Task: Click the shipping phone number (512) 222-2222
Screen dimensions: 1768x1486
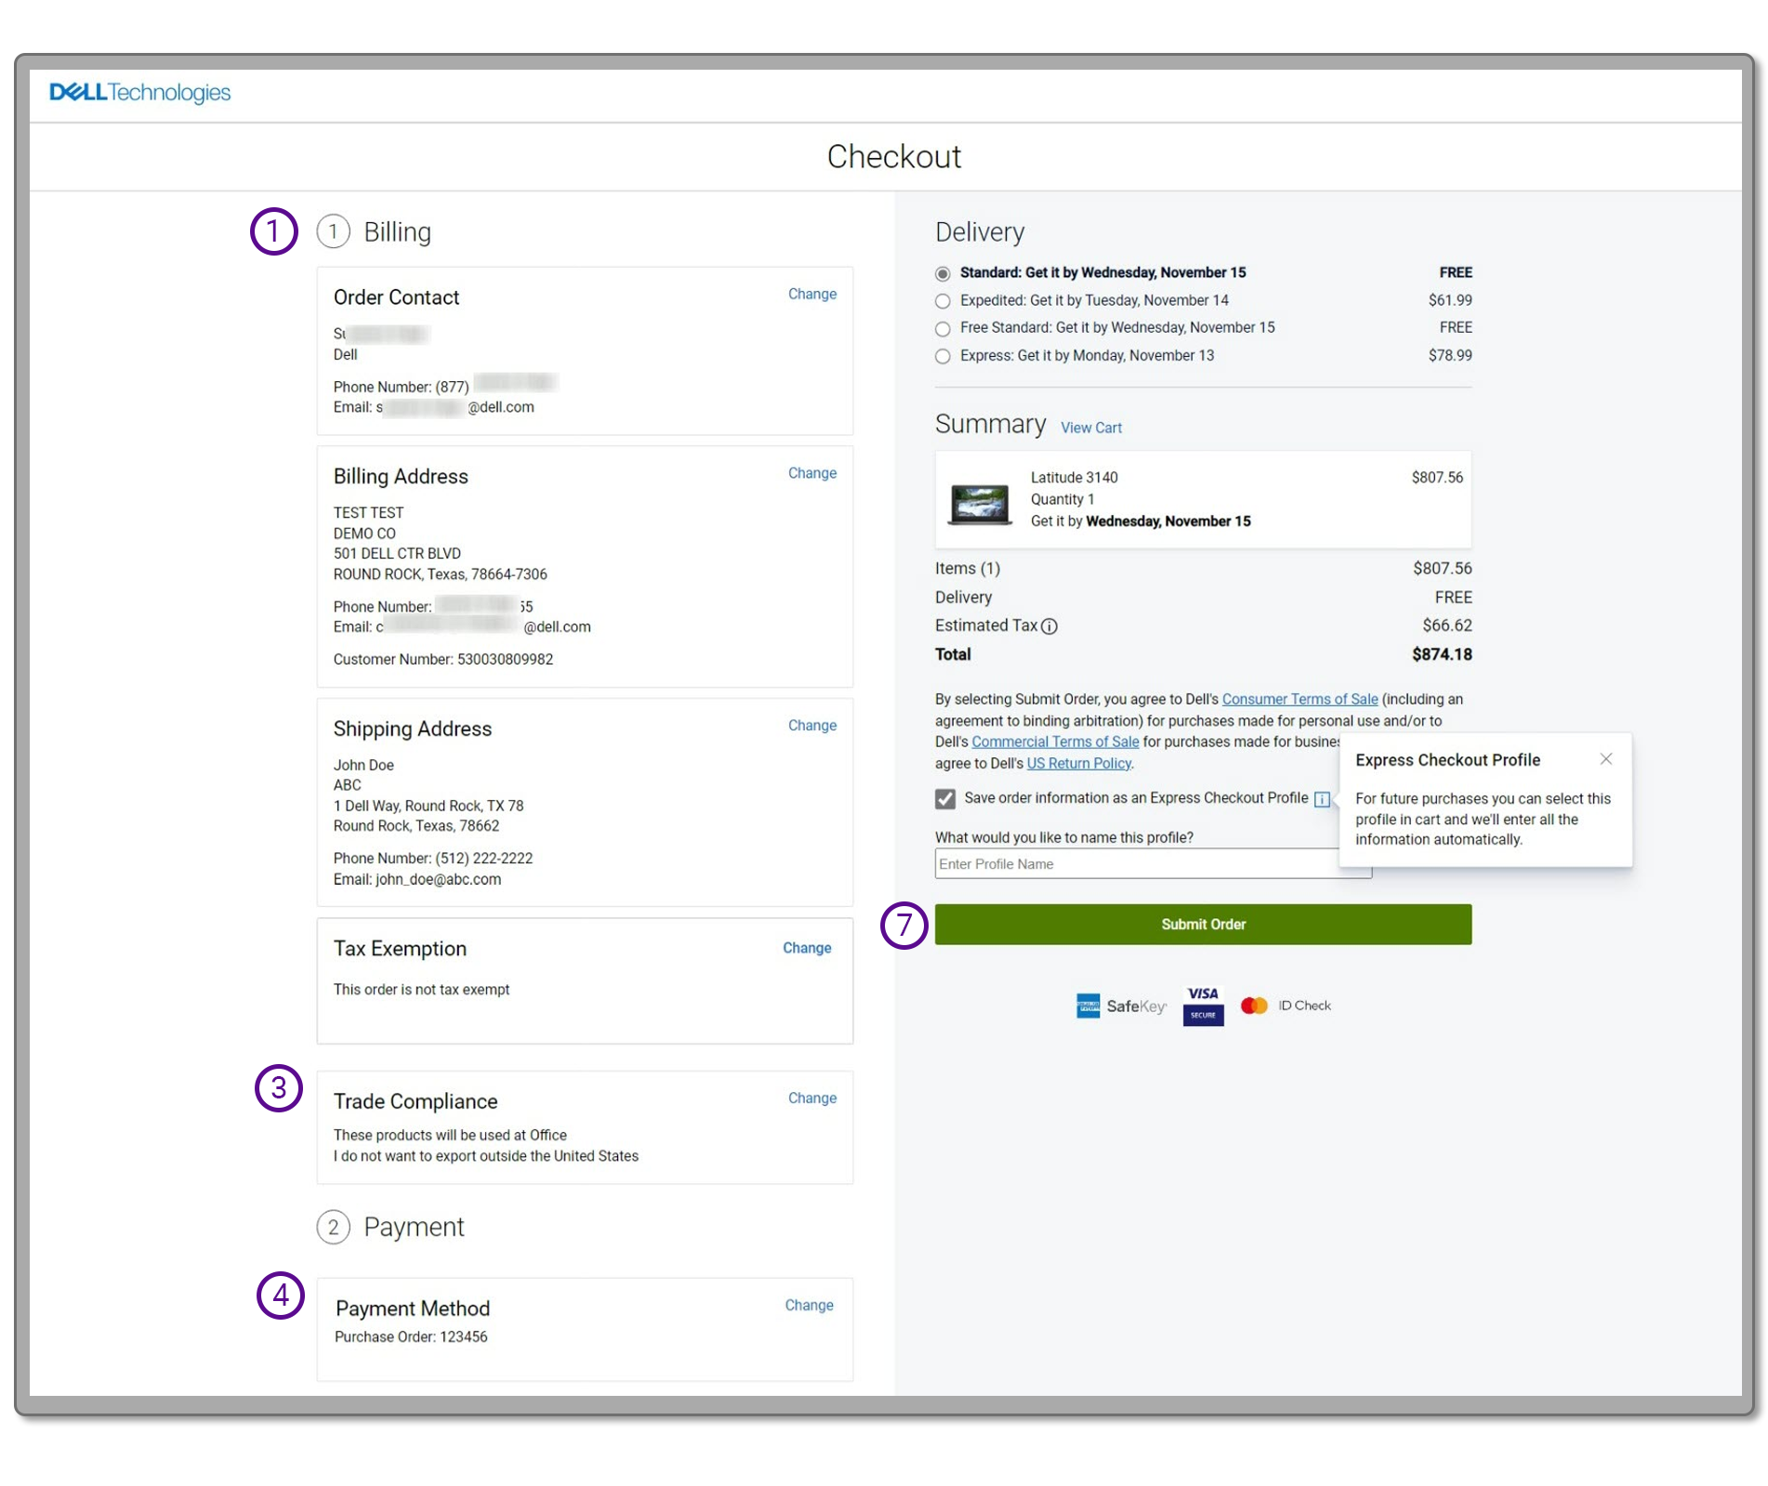Action: pyautogui.click(x=483, y=859)
